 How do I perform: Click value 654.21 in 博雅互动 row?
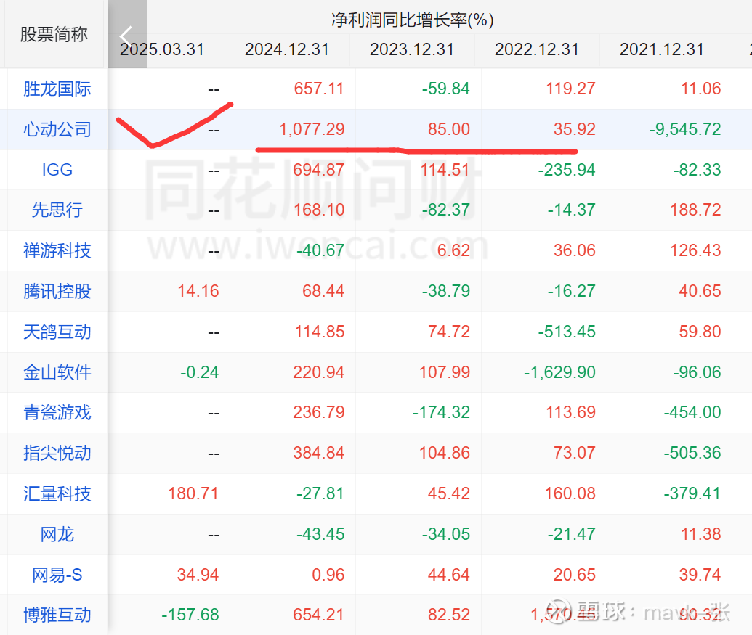[319, 615]
